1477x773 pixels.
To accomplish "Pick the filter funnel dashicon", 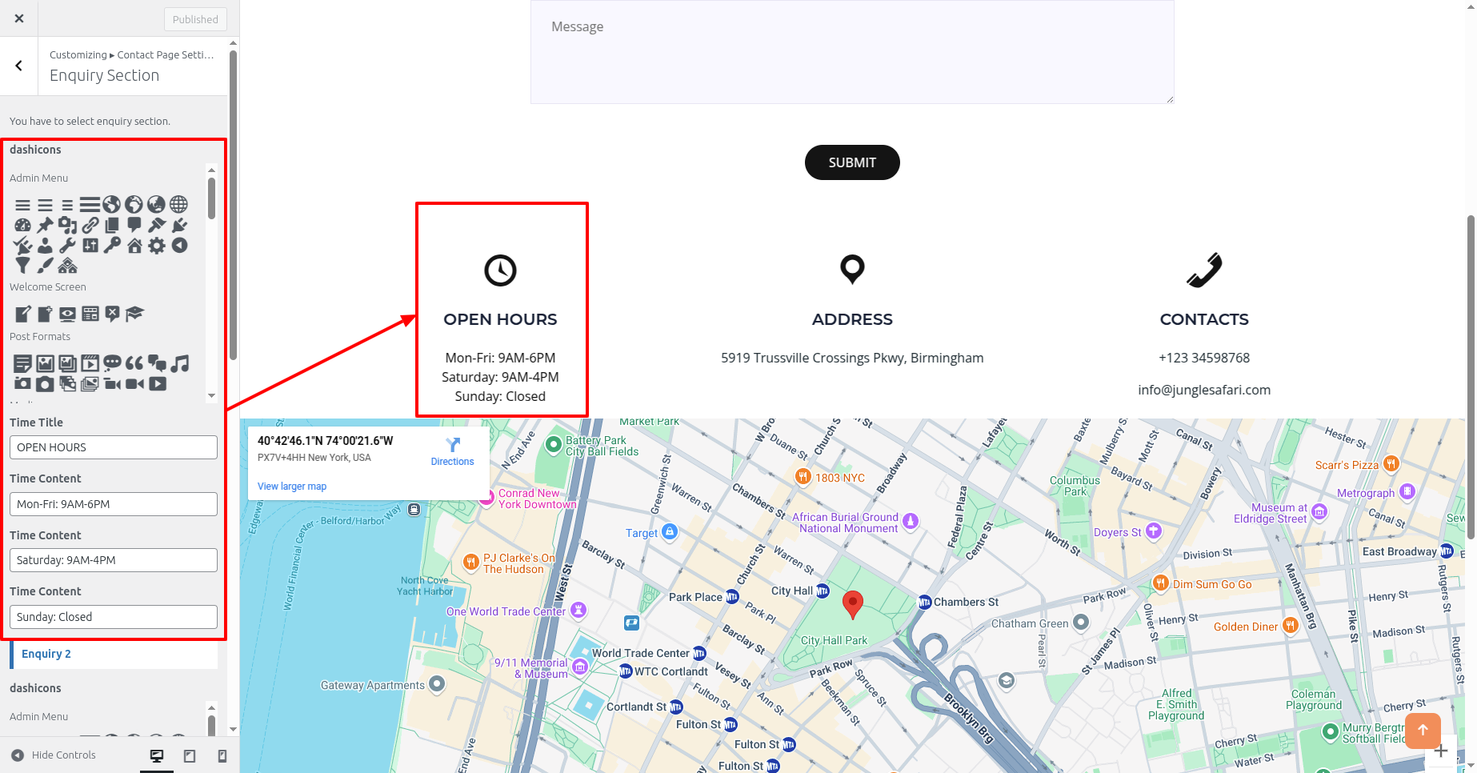I will coord(22,265).
